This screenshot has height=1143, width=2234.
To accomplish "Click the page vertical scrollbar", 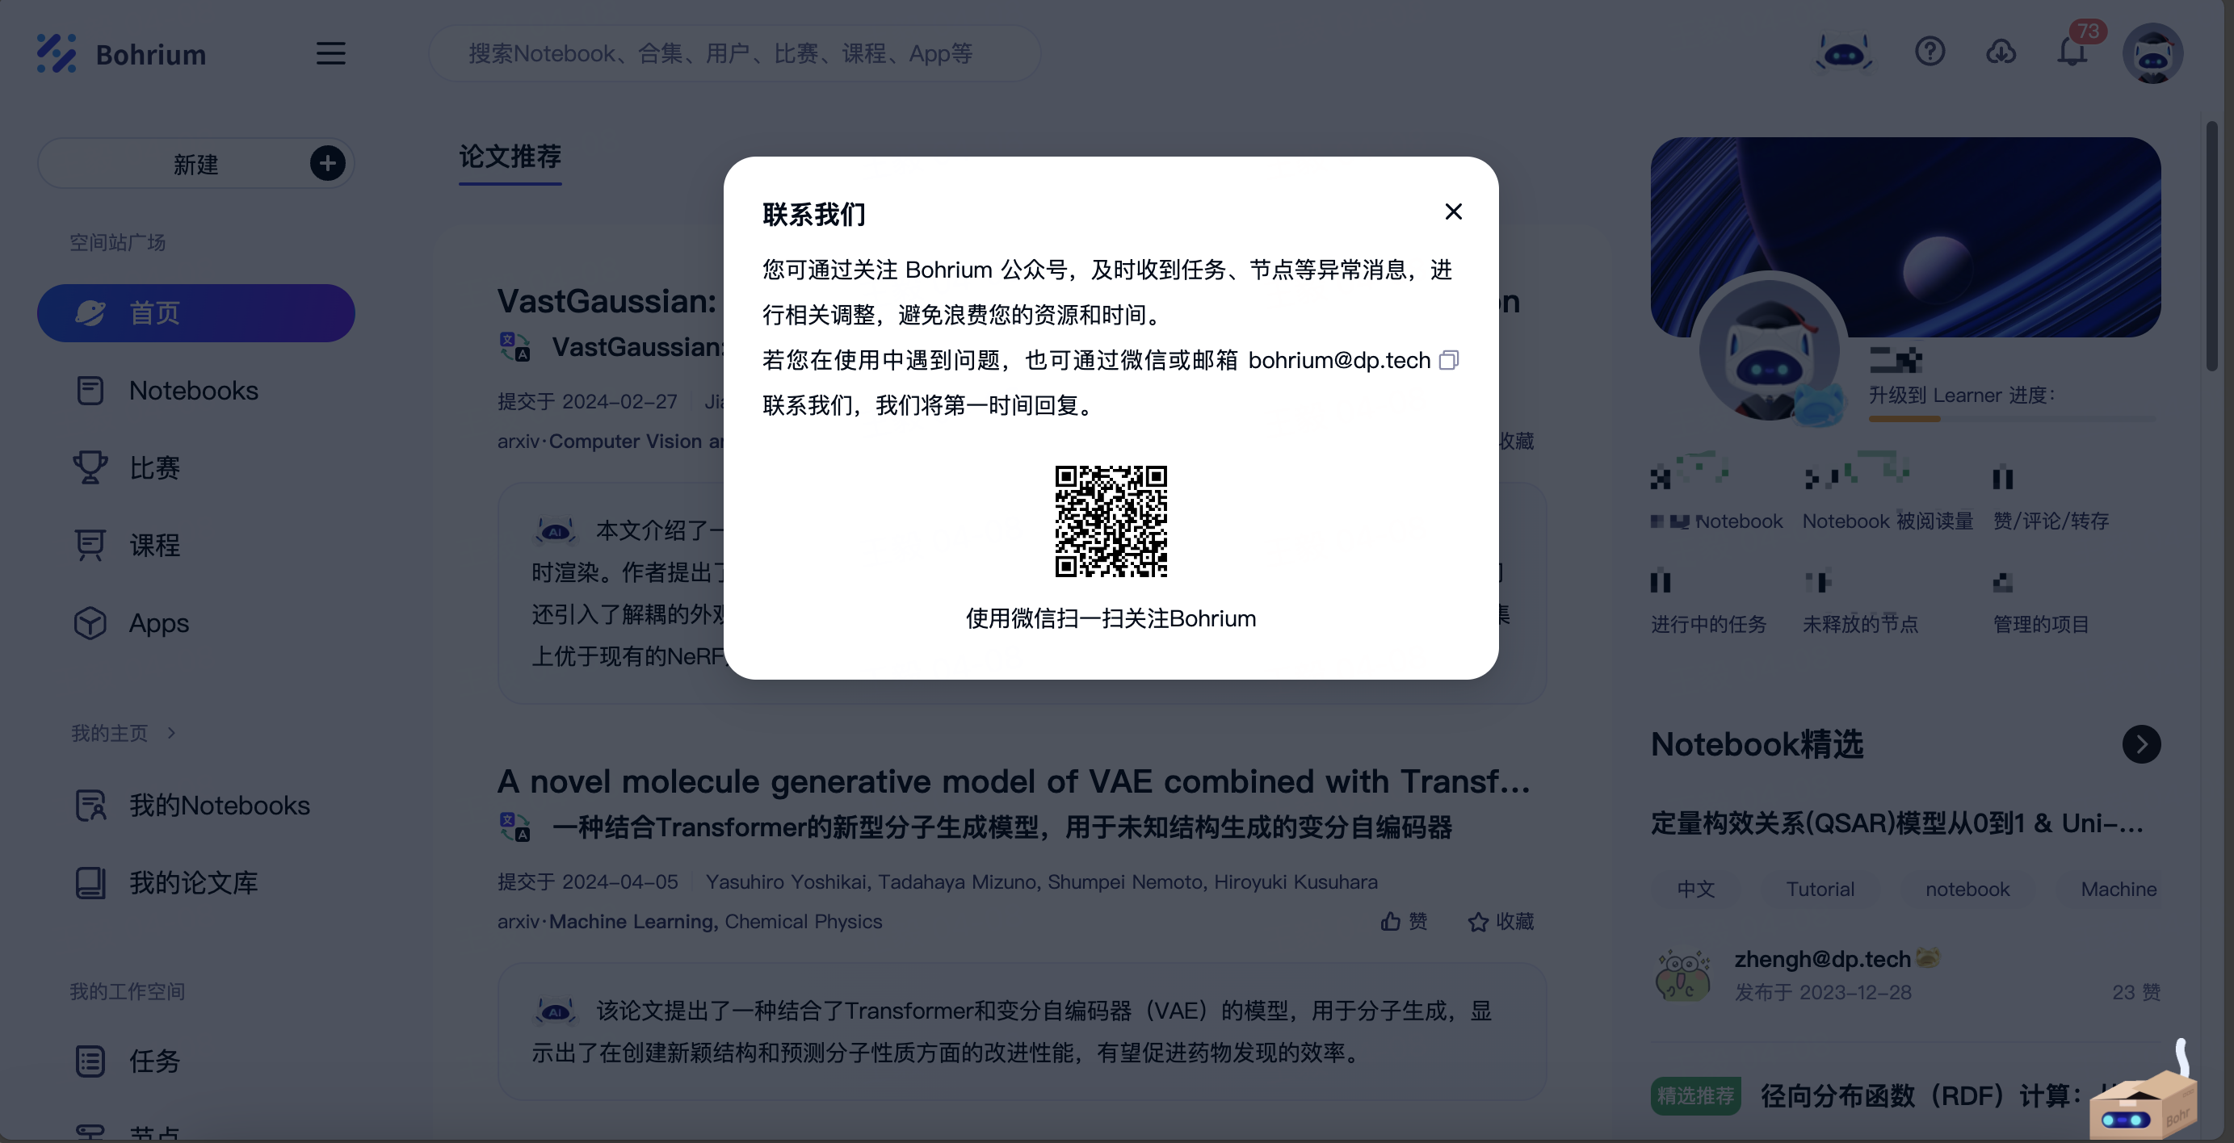I will click(x=2211, y=245).
